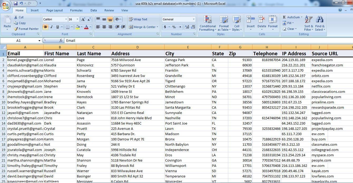The image size is (353, 183).
Task: Open the View tab
Action: coord(125,10)
